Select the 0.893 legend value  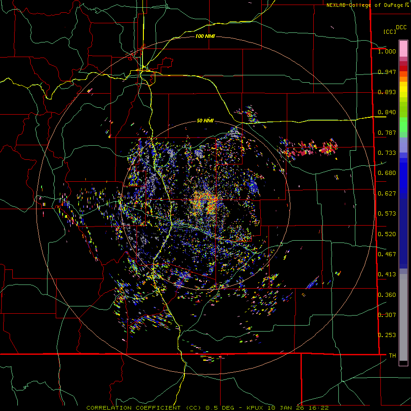(x=387, y=92)
